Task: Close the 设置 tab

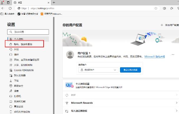Action: 48,3
